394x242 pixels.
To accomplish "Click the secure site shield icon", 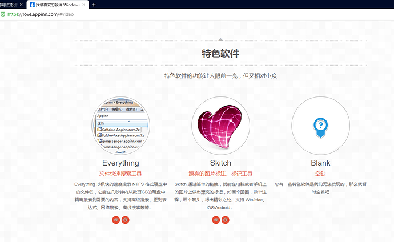I will (3, 14).
